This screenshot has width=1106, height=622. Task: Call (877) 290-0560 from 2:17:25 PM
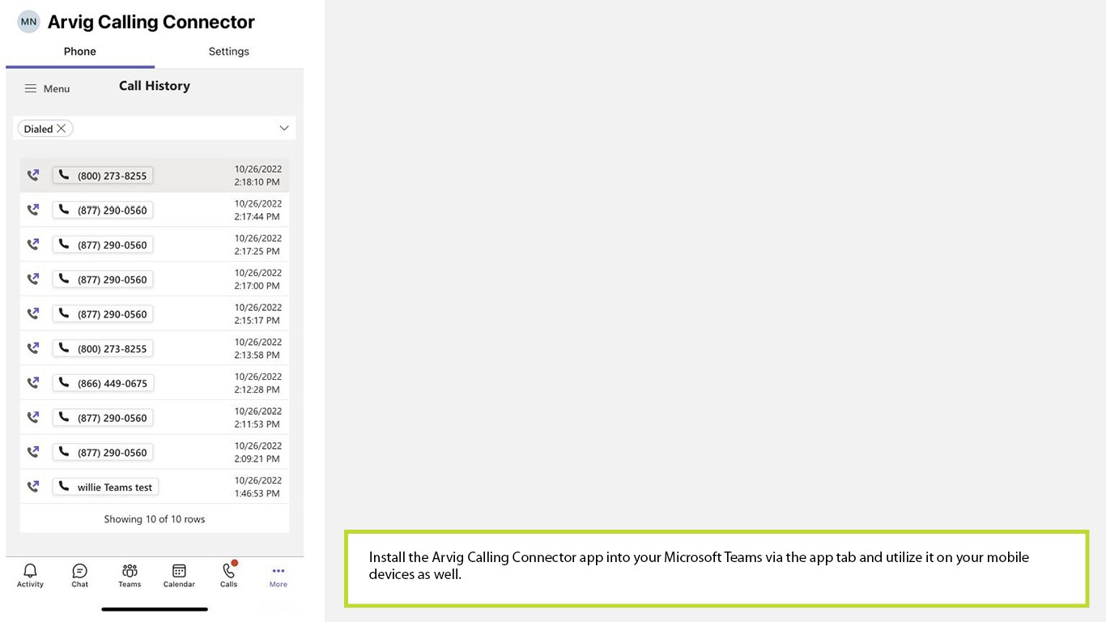(x=103, y=245)
